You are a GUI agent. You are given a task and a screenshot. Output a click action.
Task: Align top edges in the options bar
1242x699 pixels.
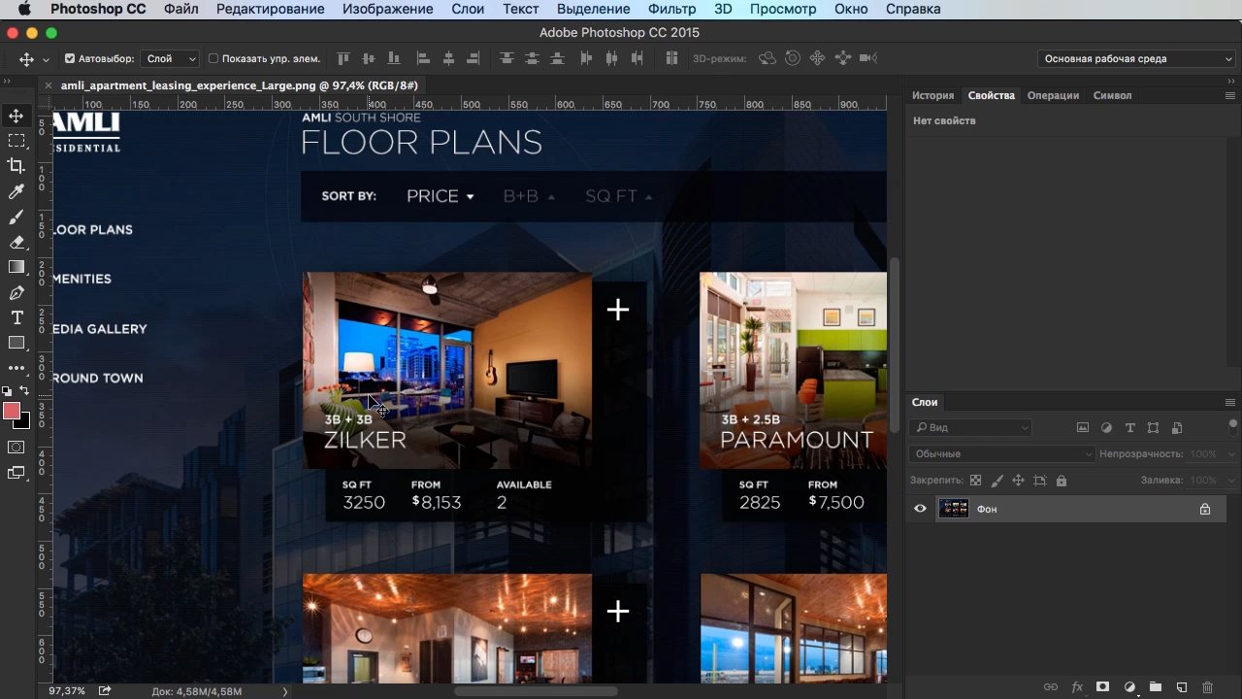(x=343, y=59)
